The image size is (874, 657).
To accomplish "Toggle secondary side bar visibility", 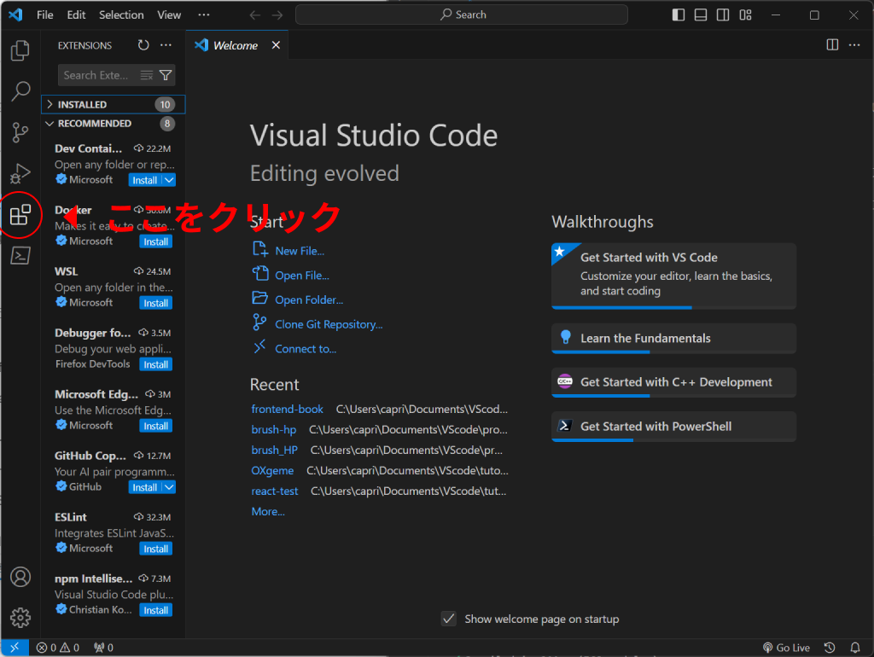I will [723, 15].
